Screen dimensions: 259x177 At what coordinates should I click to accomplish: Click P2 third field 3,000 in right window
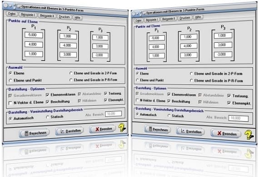pyautogui.click(x=189, y=55)
